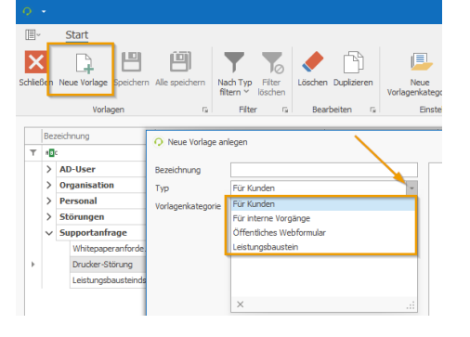Collapse the Supportanfrage tree group
This screenshot has height=337, width=470.
(x=49, y=233)
